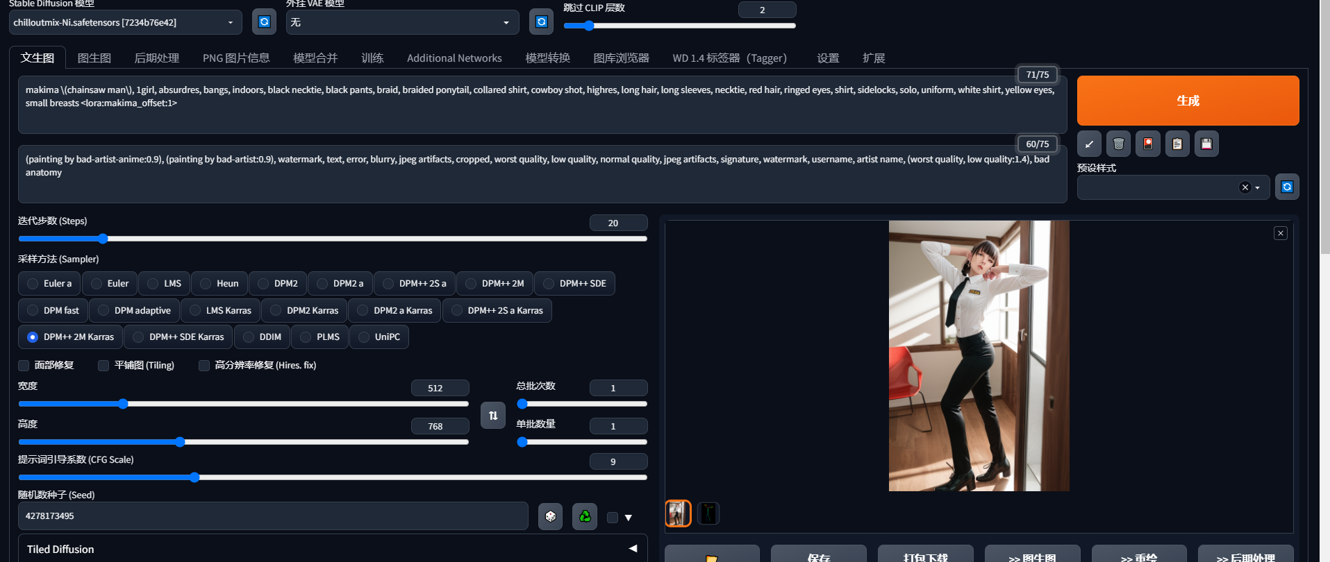Viewport: 1330px width, 562px height.
Task: Open the PNG 图片信息 tab
Action: [x=236, y=58]
